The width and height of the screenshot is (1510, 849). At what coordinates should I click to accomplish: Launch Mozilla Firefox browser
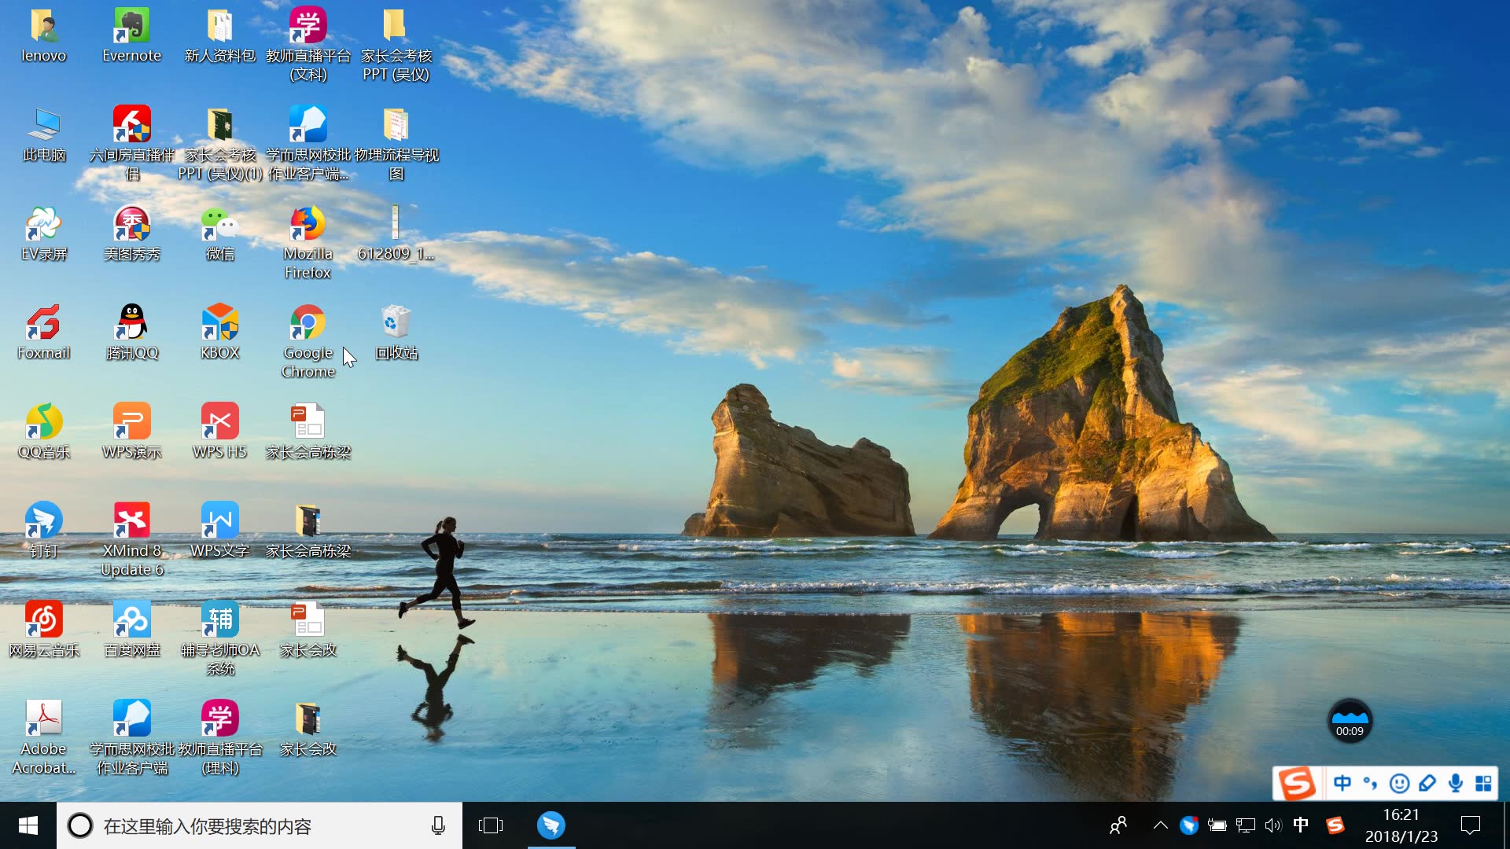pos(308,243)
